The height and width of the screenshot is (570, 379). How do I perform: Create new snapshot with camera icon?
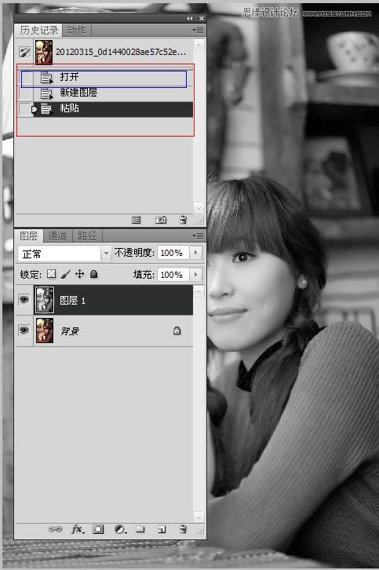tap(161, 220)
